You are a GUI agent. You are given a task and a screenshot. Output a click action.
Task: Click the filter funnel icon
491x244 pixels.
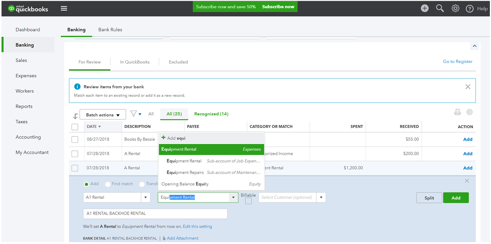click(134, 114)
